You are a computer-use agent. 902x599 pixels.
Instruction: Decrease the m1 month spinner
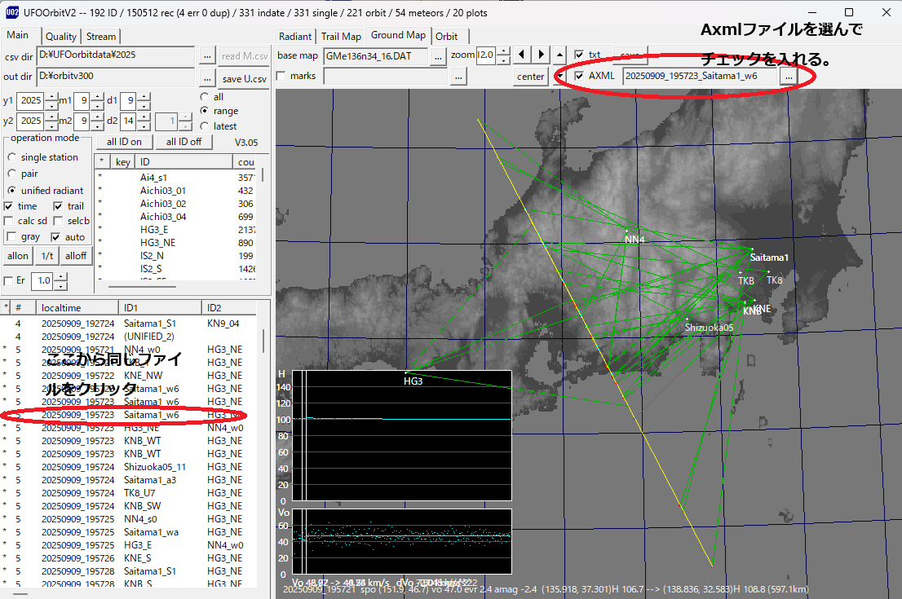pyautogui.click(x=98, y=106)
